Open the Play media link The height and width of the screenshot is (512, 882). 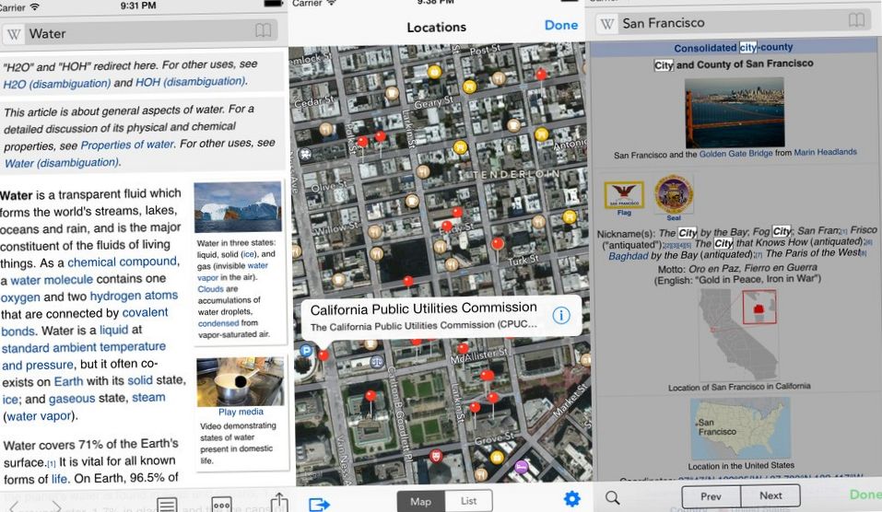click(241, 412)
